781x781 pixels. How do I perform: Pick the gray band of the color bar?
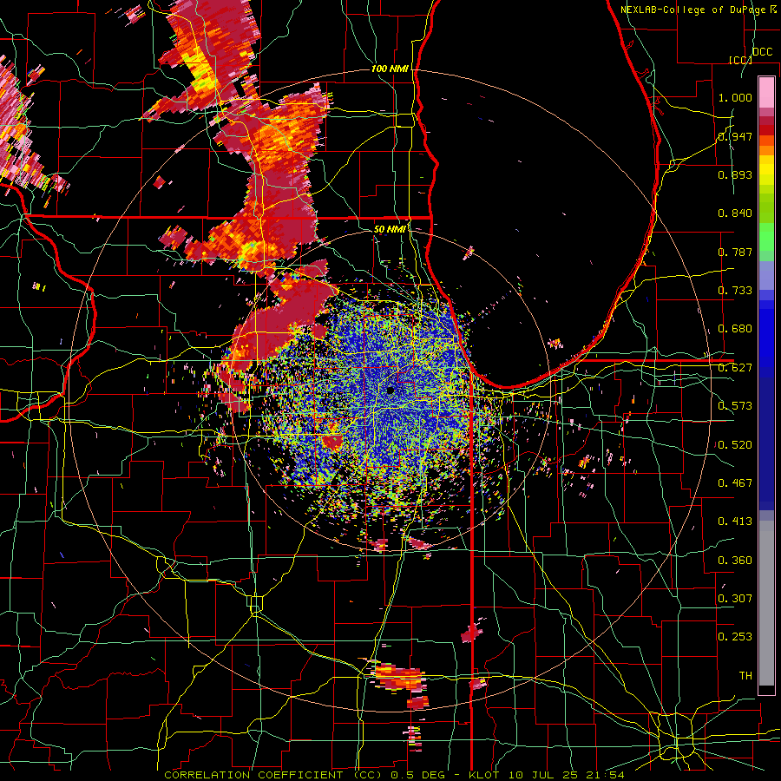[x=766, y=605]
